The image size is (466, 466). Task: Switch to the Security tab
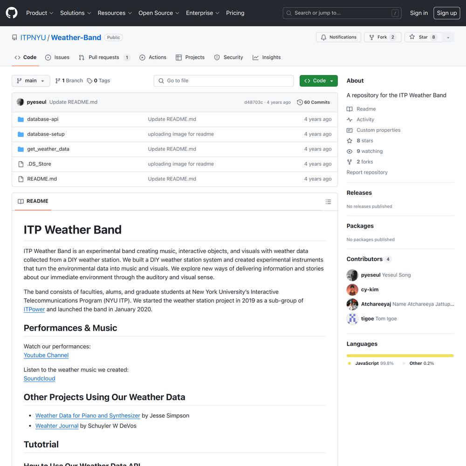point(228,57)
